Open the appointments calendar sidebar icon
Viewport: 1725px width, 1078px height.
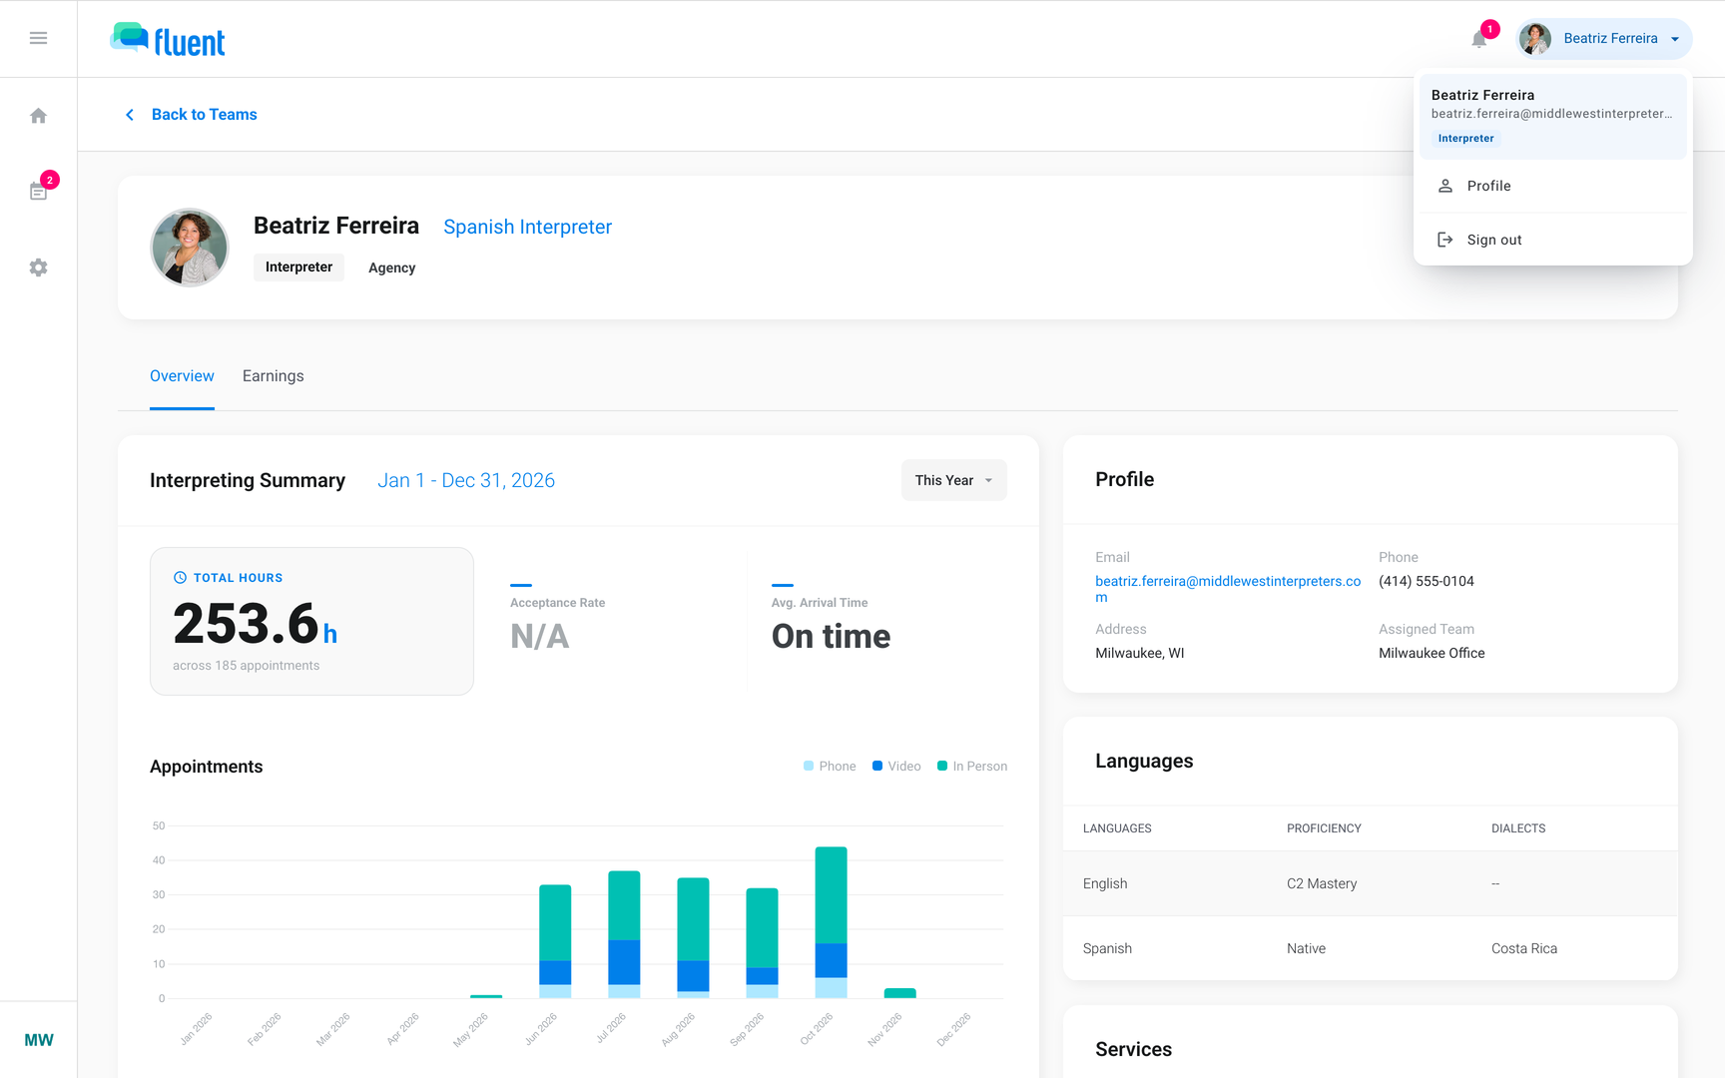(38, 191)
